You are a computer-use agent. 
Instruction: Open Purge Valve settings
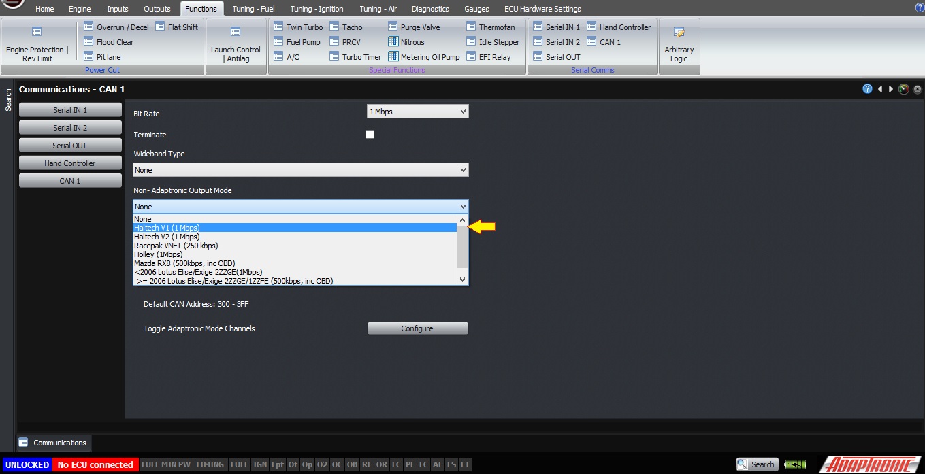point(414,27)
